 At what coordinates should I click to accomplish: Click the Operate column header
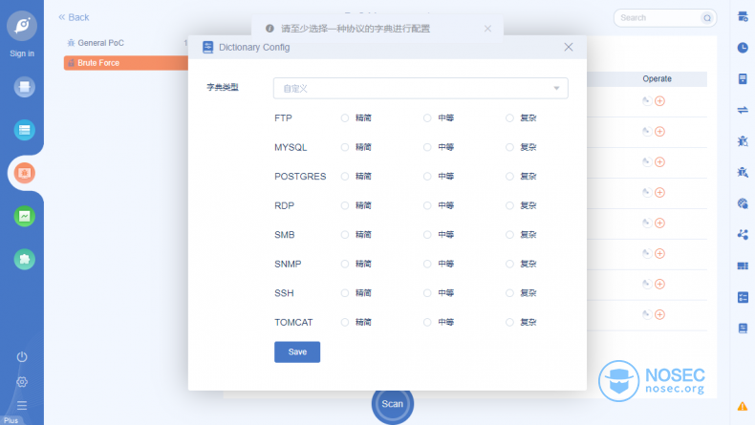[x=657, y=78]
